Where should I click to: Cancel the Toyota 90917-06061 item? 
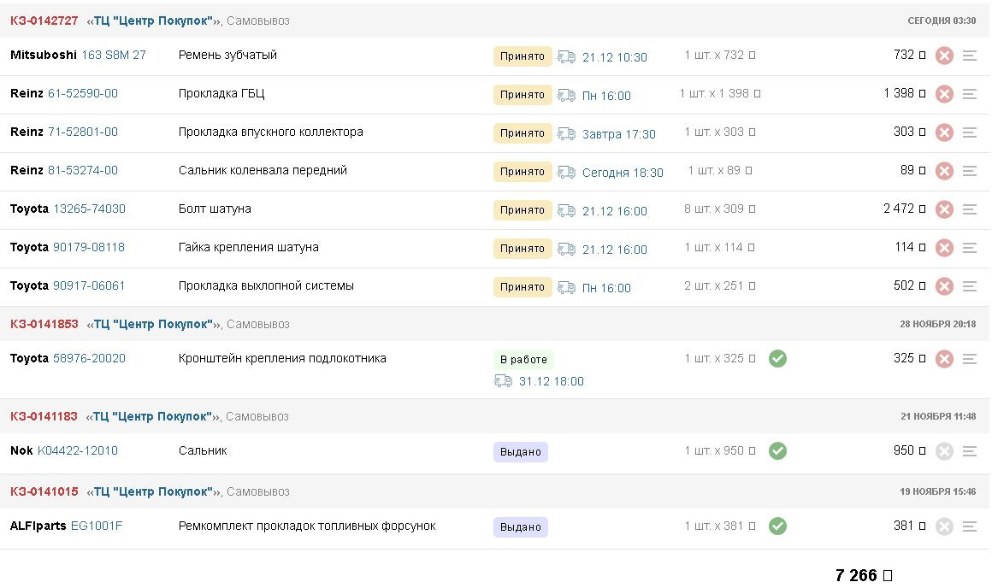tap(944, 286)
